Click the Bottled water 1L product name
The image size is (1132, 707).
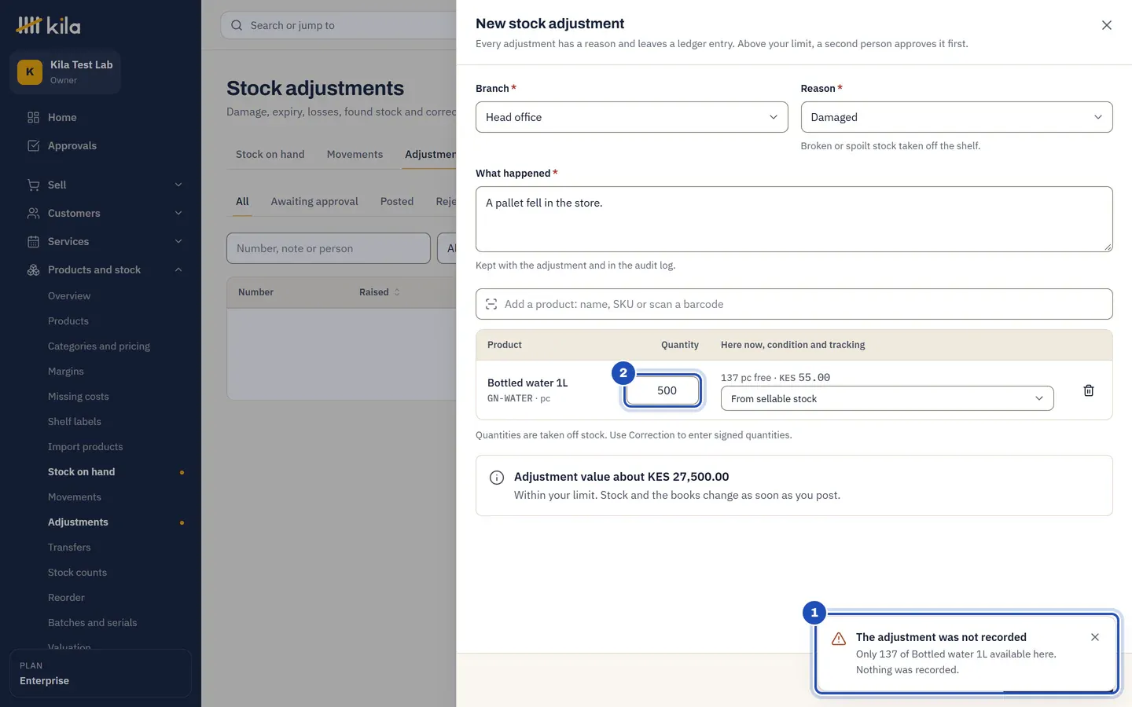(x=527, y=383)
